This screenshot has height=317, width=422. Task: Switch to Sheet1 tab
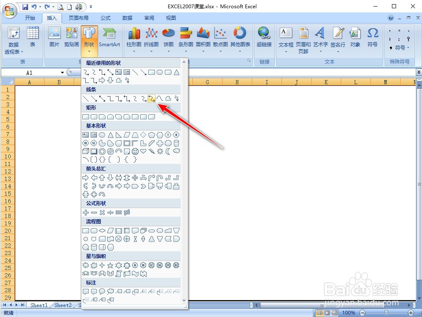pyautogui.click(x=39, y=305)
